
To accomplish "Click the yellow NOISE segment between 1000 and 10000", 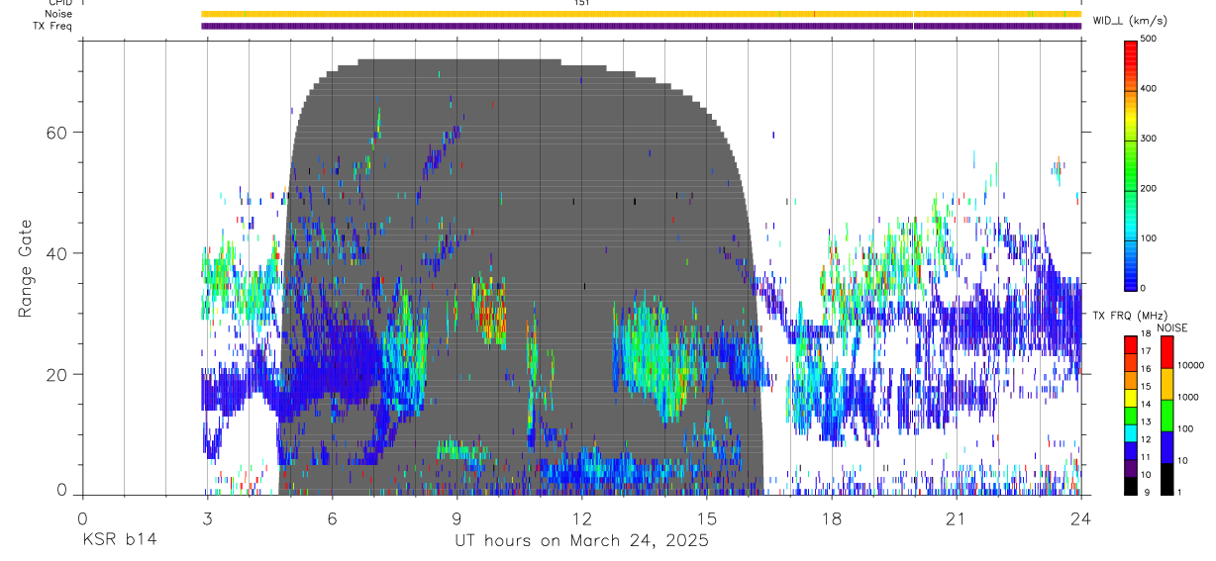I will [1166, 384].
